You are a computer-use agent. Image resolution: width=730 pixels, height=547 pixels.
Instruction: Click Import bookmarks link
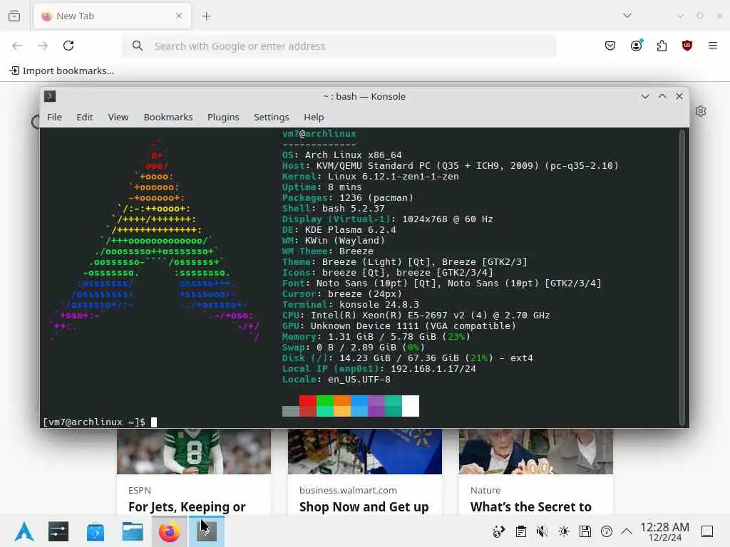62,71
